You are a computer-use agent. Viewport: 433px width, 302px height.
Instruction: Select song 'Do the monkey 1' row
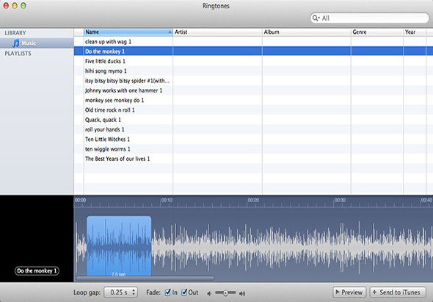(253, 51)
